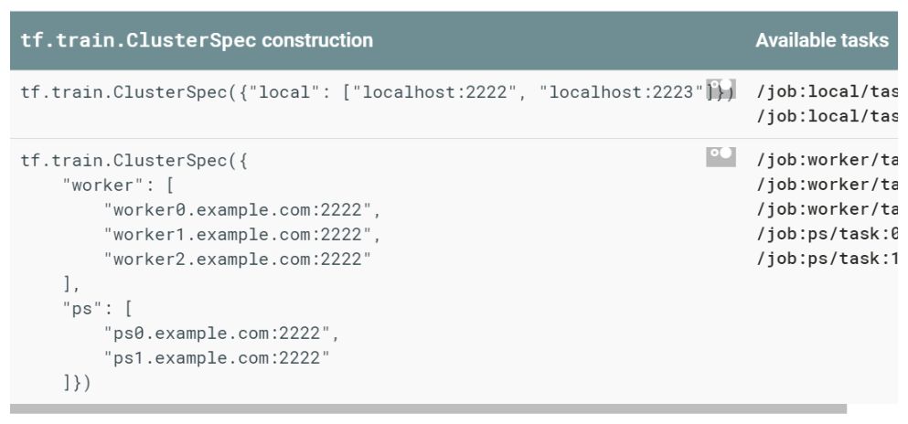The height and width of the screenshot is (424, 908).
Task: Click the "localhost:2223" string in the code
Action: coord(621,92)
